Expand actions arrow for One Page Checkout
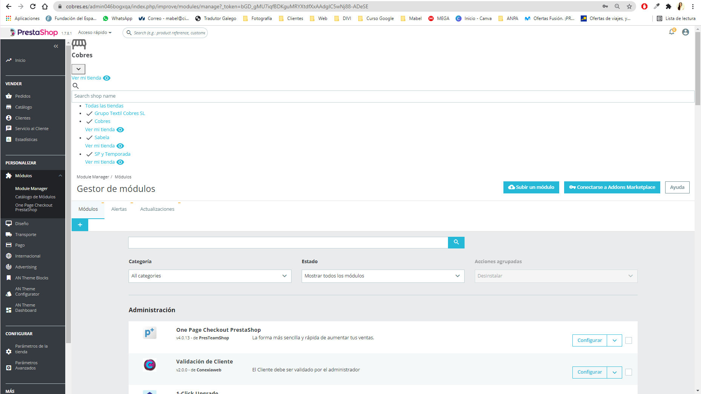The width and height of the screenshot is (701, 394). coord(615,340)
